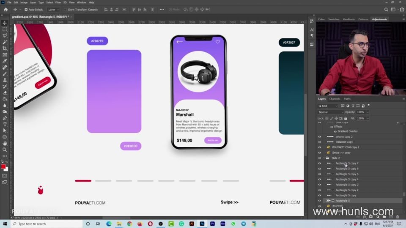Select the Healing Brush tool

pyautogui.click(x=5, y=68)
